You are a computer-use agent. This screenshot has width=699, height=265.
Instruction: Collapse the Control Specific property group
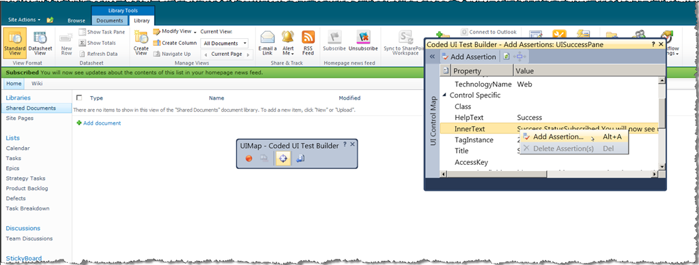(x=444, y=95)
